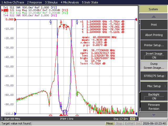The height and width of the screenshot is (126, 168).
Task: Click red marker 1 on passband peak
Action: [61, 22]
